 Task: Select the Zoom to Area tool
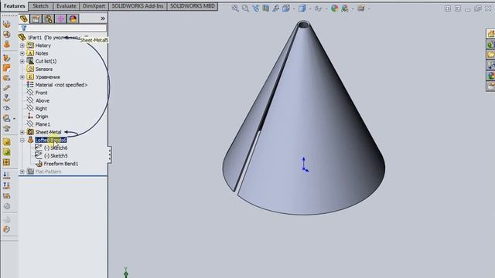pyautogui.click(x=245, y=8)
